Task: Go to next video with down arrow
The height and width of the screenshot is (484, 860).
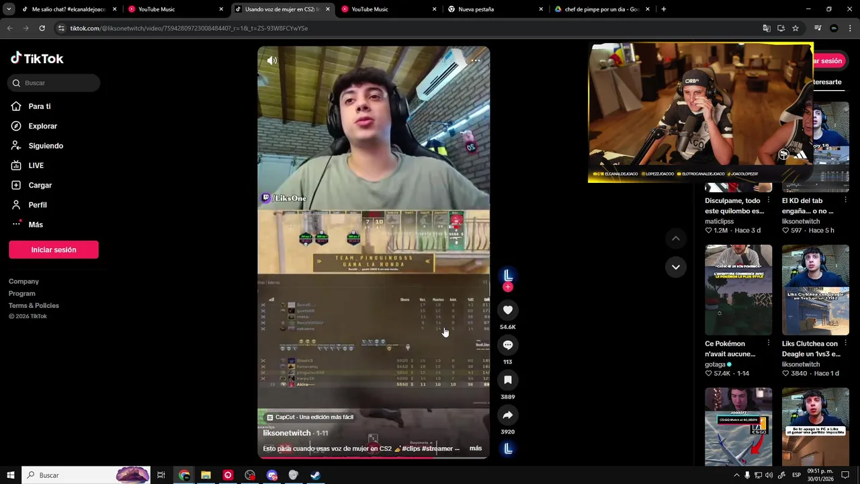Action: pyautogui.click(x=676, y=267)
